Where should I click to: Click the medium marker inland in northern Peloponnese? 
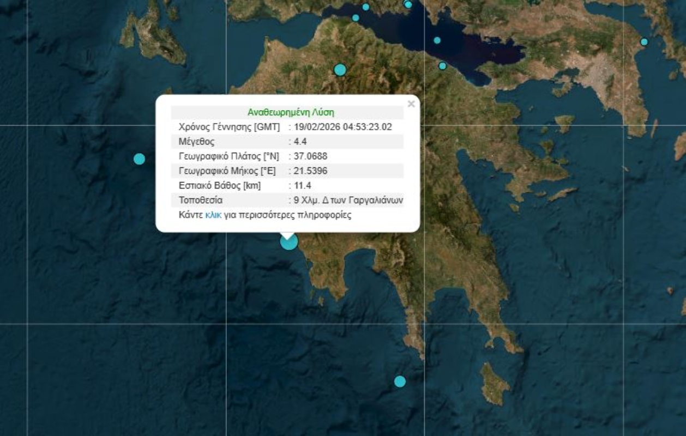click(340, 70)
